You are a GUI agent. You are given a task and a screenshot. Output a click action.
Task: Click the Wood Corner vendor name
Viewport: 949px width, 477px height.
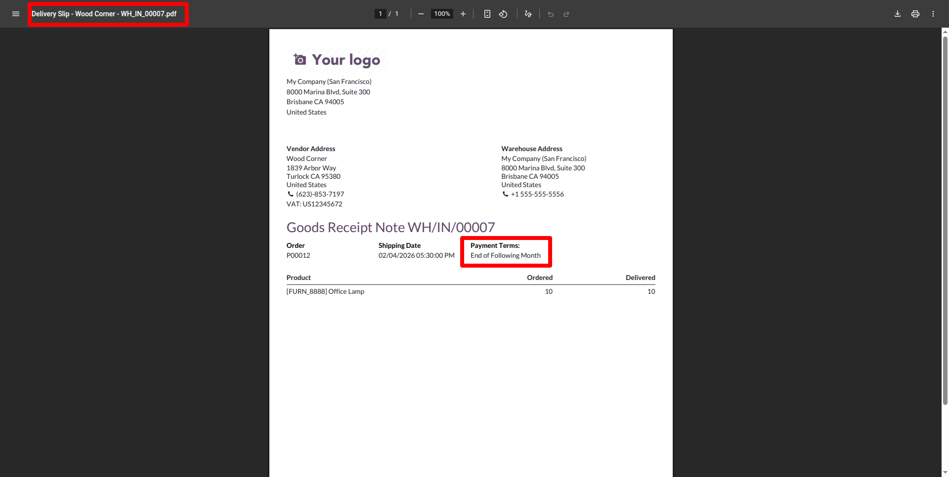[x=307, y=159]
